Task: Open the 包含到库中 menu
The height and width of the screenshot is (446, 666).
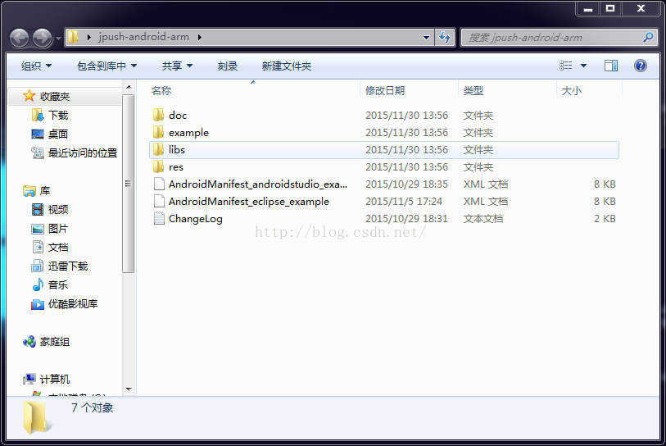Action: pos(106,66)
